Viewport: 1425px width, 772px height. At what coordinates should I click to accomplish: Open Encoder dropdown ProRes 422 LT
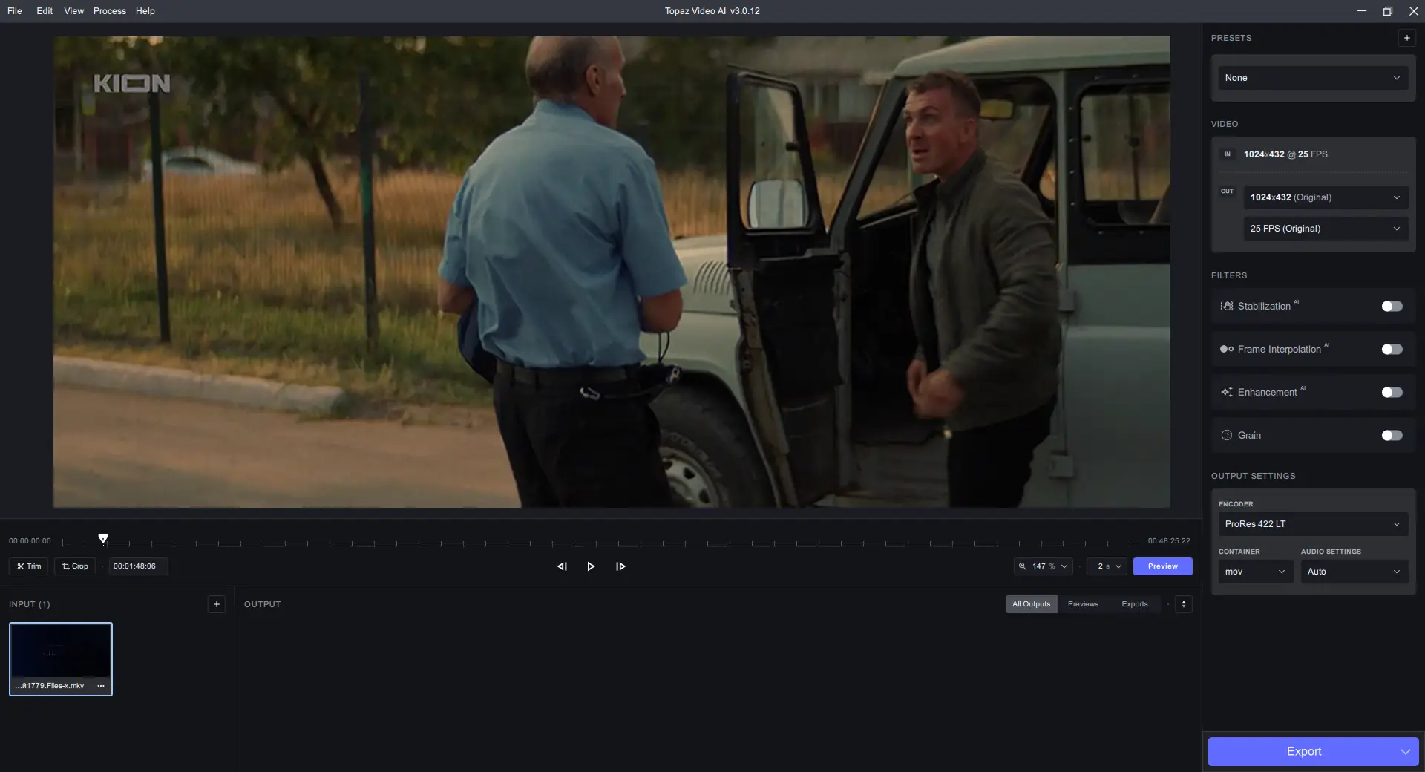[1313, 524]
